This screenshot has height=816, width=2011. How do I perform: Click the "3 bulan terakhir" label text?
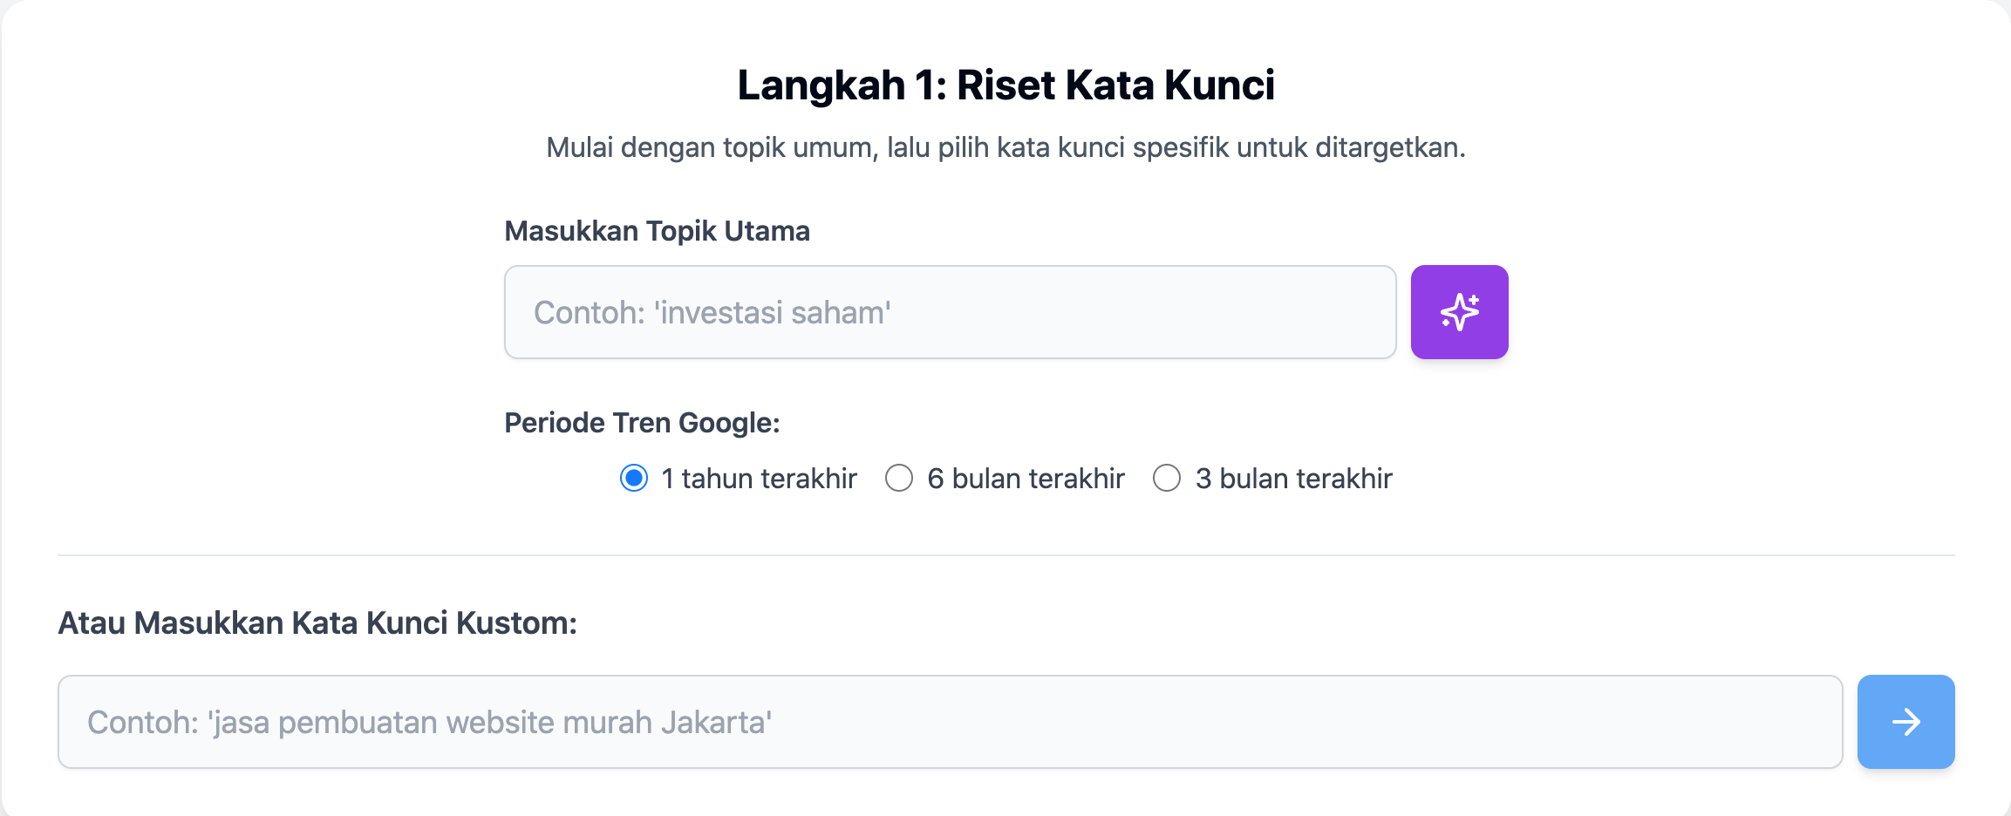click(1293, 479)
